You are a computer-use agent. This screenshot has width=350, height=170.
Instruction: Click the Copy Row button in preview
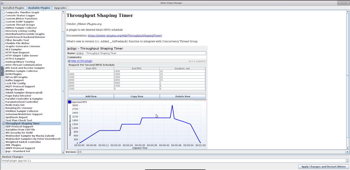point(137,96)
